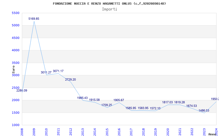Click the x-axis year 2020
The image size is (219, 137).
coord(168,132)
